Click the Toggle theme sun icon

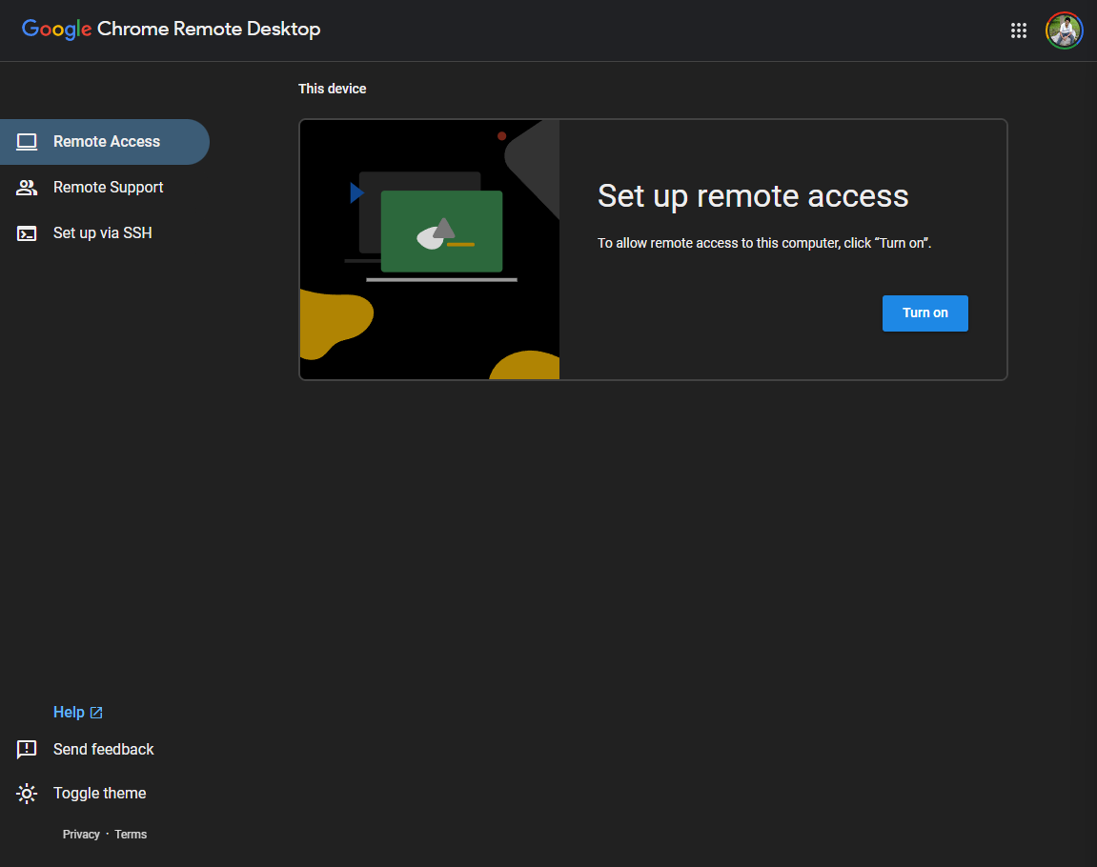(x=27, y=794)
